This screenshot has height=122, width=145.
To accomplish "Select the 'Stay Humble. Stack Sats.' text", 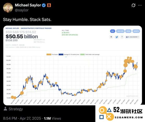I will pyautogui.click(x=27, y=19).
